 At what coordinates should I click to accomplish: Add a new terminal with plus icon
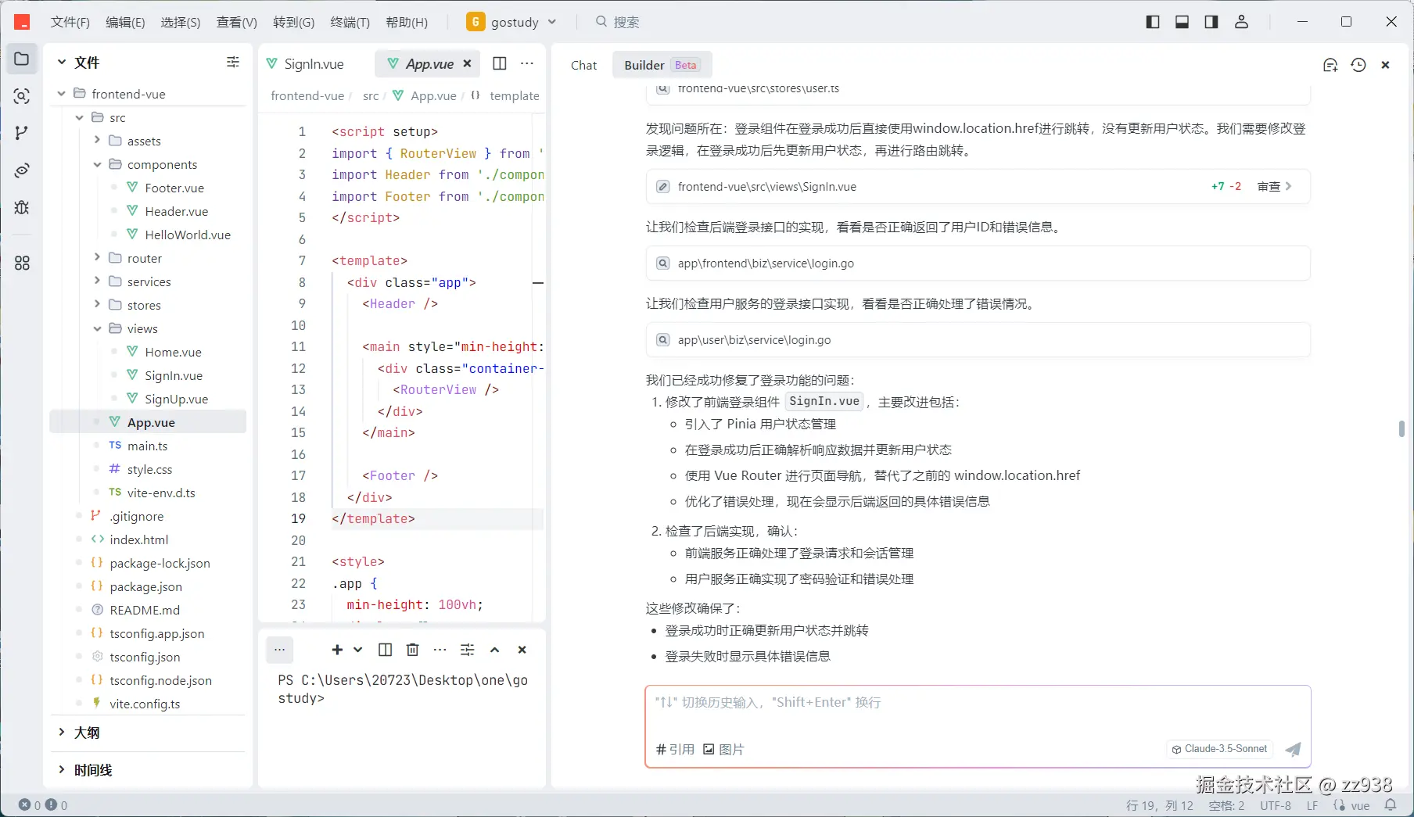(337, 650)
